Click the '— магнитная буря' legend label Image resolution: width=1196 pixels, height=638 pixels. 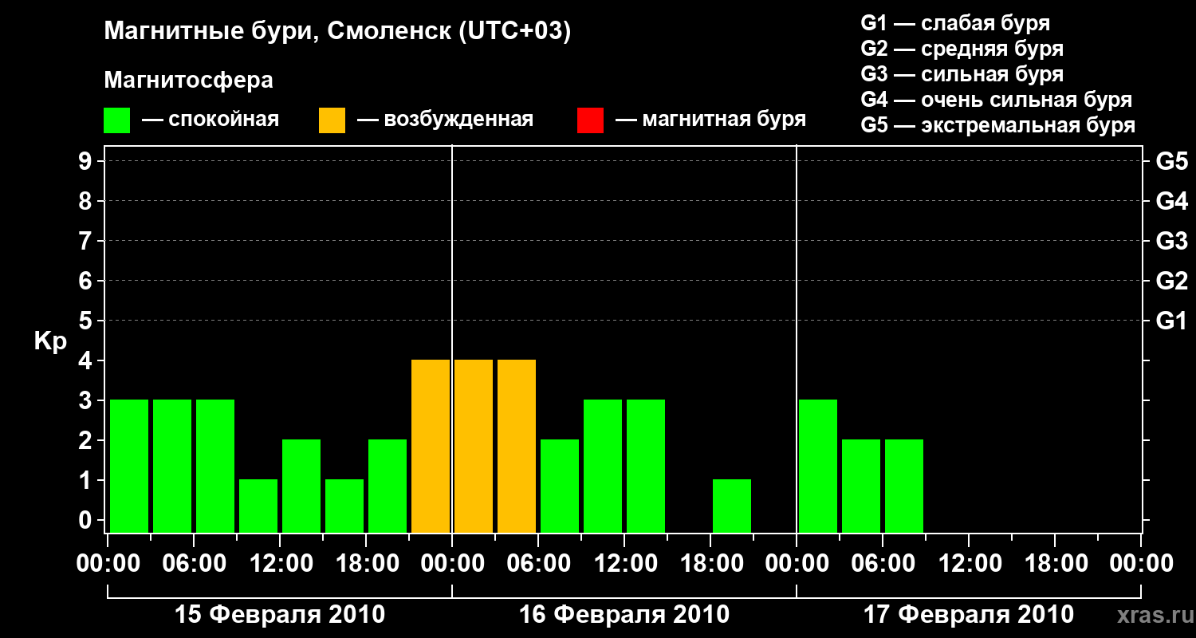[710, 120]
